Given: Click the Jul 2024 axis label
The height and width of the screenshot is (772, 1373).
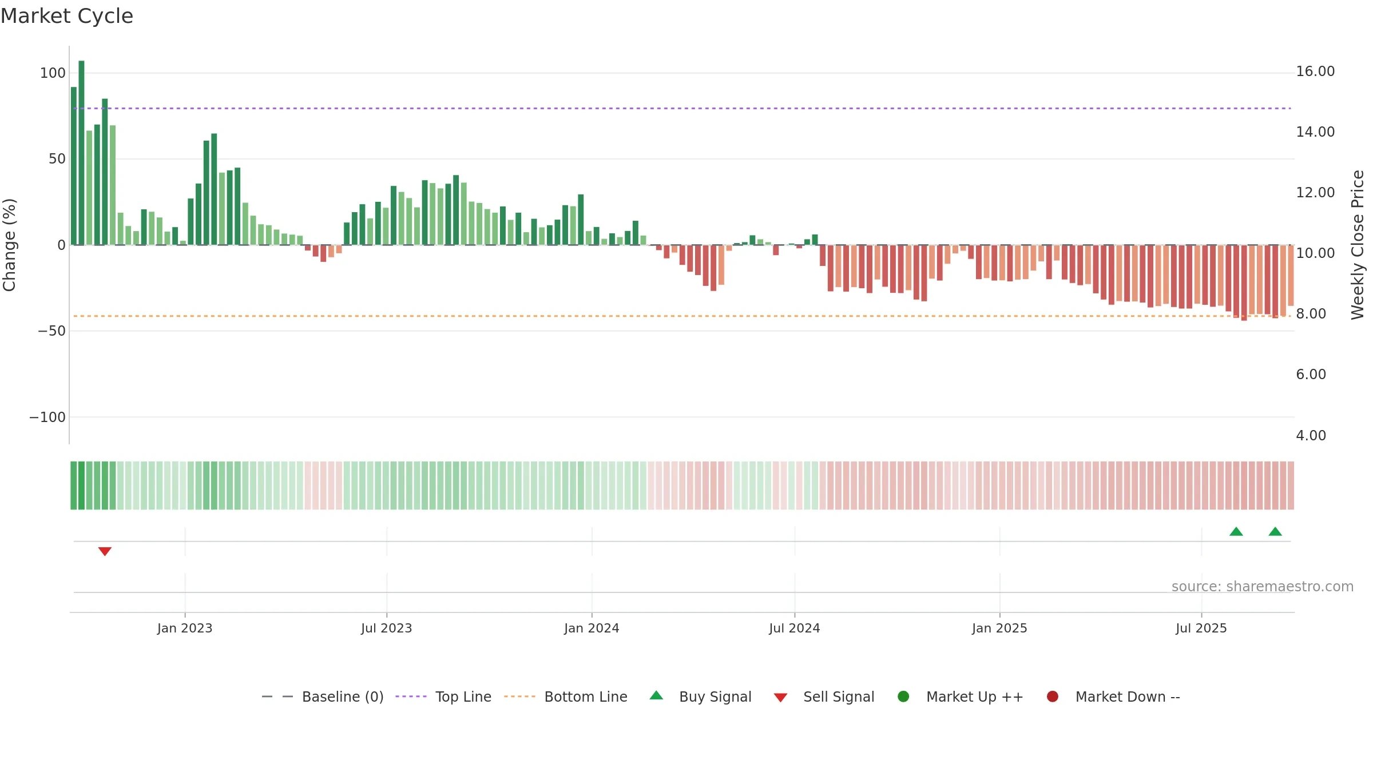Looking at the screenshot, I should 795,628.
